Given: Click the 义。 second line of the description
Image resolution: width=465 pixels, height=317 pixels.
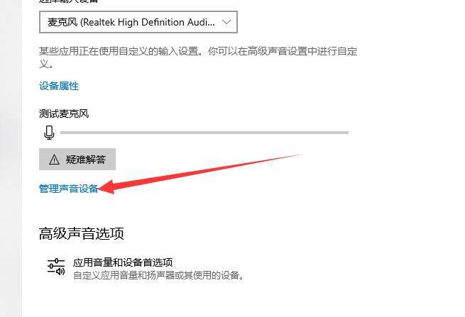Looking at the screenshot, I should coord(46,64).
